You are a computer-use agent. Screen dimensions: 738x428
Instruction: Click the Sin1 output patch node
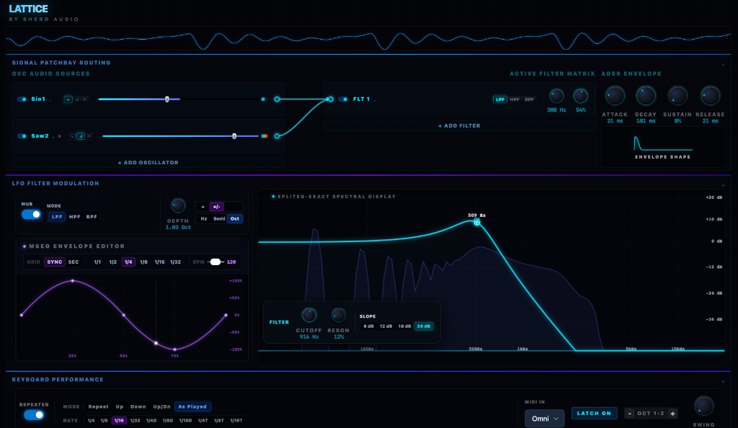[277, 99]
